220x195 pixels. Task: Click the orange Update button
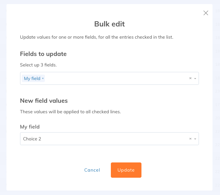coord(126,170)
